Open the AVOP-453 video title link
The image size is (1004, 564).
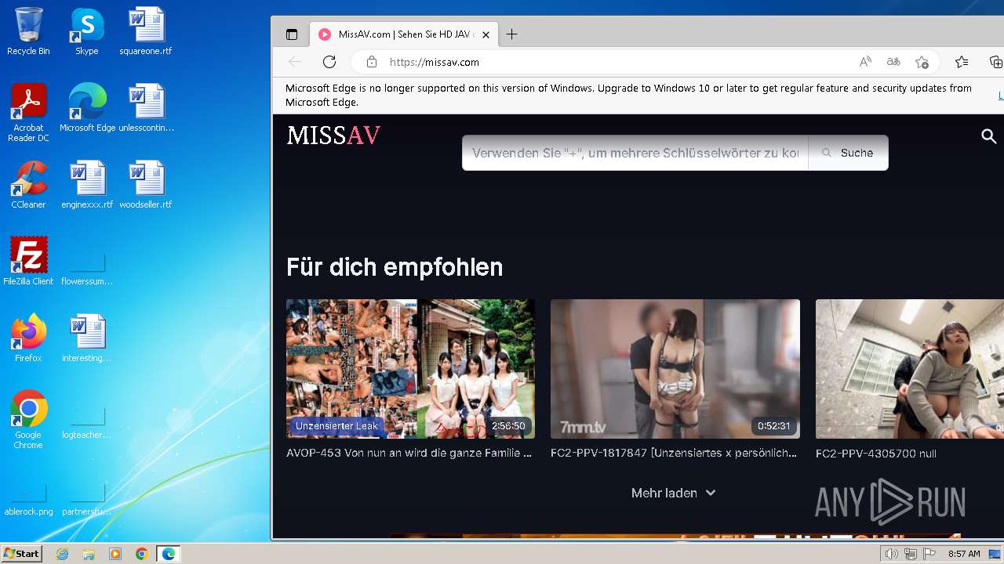pyautogui.click(x=409, y=453)
